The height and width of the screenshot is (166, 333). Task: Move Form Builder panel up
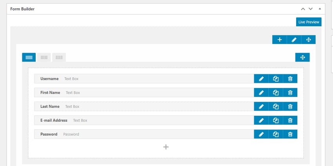coord(303,9)
